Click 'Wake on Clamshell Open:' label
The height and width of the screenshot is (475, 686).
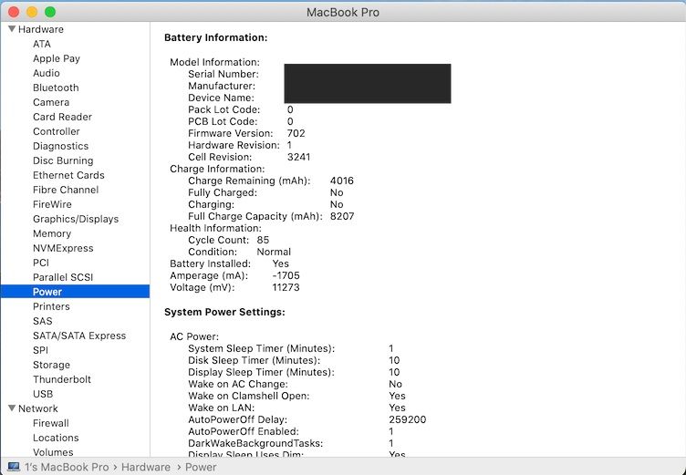click(x=248, y=396)
